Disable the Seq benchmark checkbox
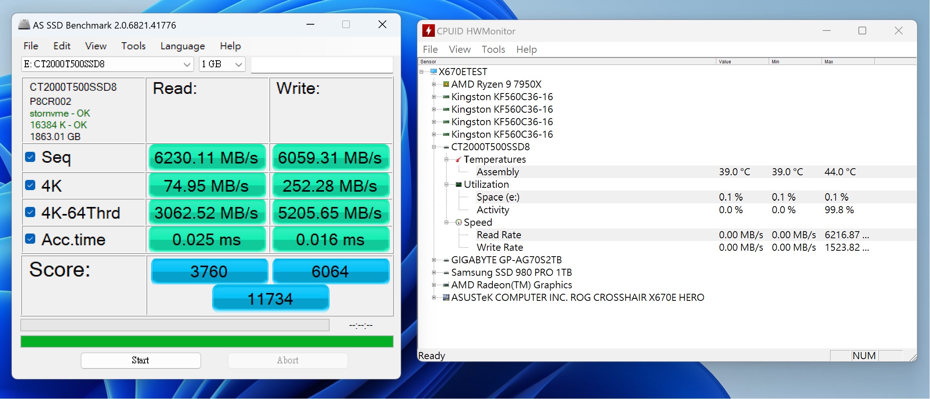Image resolution: width=930 pixels, height=399 pixels. tap(30, 157)
